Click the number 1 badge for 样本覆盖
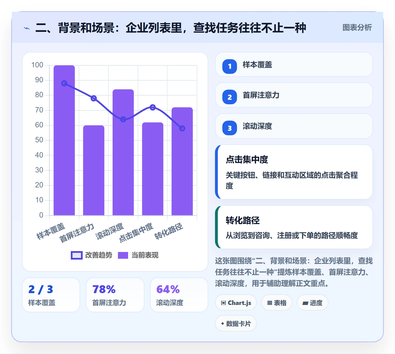This screenshot has width=395, height=354. (230, 67)
